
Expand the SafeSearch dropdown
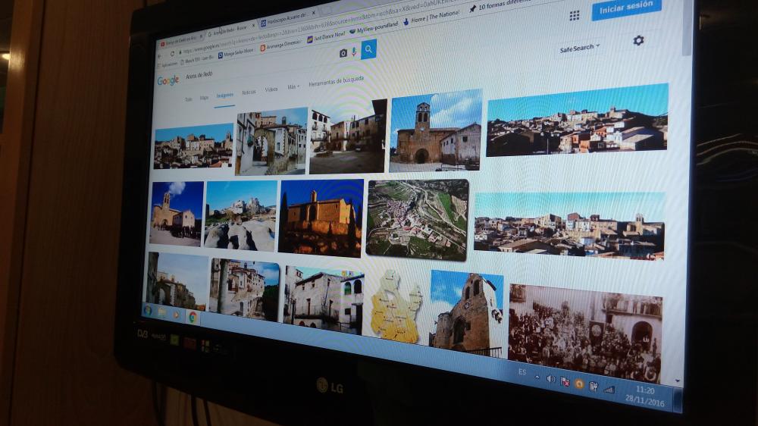[580, 49]
